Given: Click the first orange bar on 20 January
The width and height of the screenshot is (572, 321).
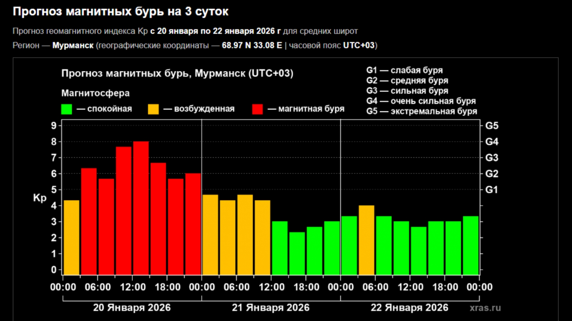Looking at the screenshot, I should [71, 237].
